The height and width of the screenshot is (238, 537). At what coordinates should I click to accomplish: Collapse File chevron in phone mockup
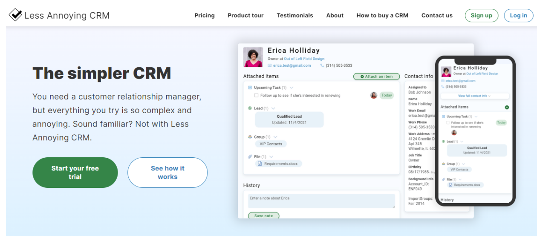(460, 179)
